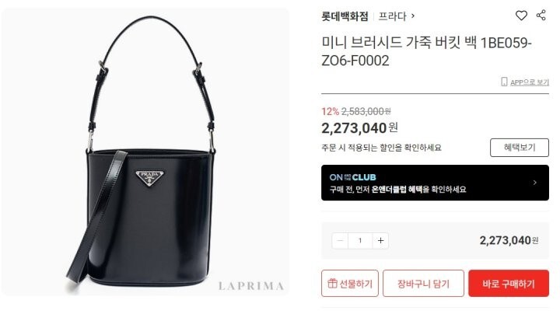Screen dimensions: 560x314
Task: Click the Prada bucket bag product image
Action: (x=145, y=152)
